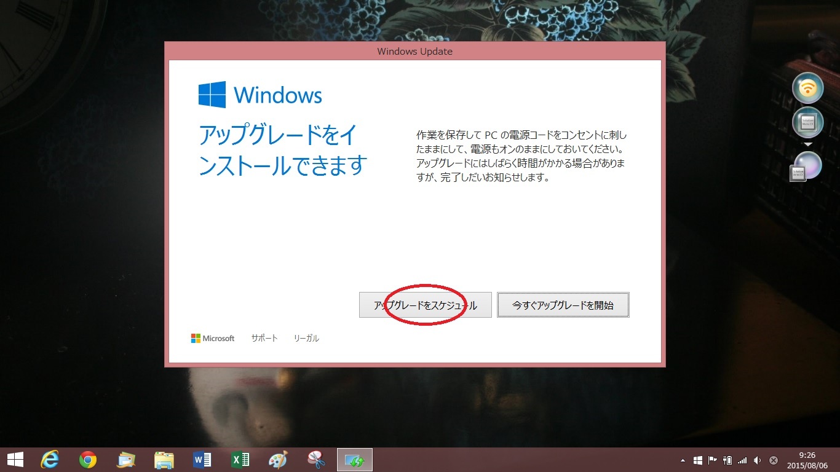The height and width of the screenshot is (472, 840).
Task: Click the battery power tray icon
Action: point(727,460)
